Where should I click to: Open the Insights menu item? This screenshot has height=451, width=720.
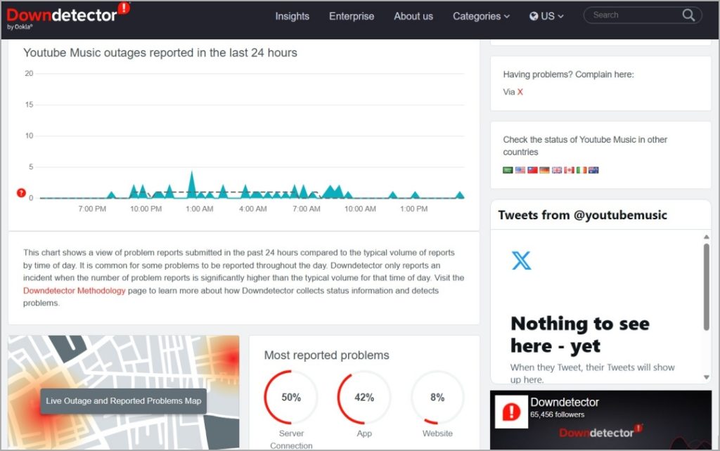(292, 17)
